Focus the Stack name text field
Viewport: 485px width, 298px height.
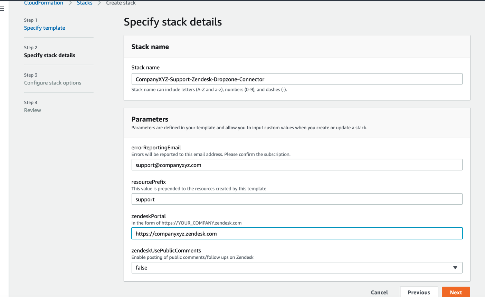(x=296, y=79)
